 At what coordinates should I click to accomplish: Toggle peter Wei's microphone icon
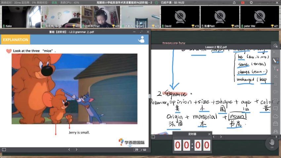[242, 26]
